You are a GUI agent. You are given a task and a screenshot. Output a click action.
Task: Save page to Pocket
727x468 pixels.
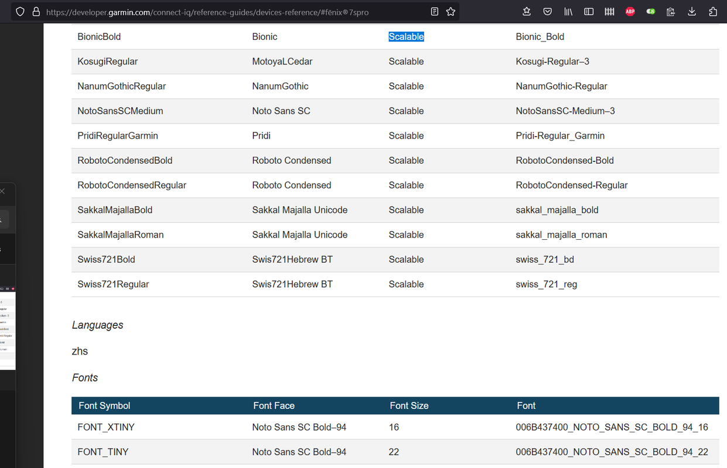pos(547,11)
